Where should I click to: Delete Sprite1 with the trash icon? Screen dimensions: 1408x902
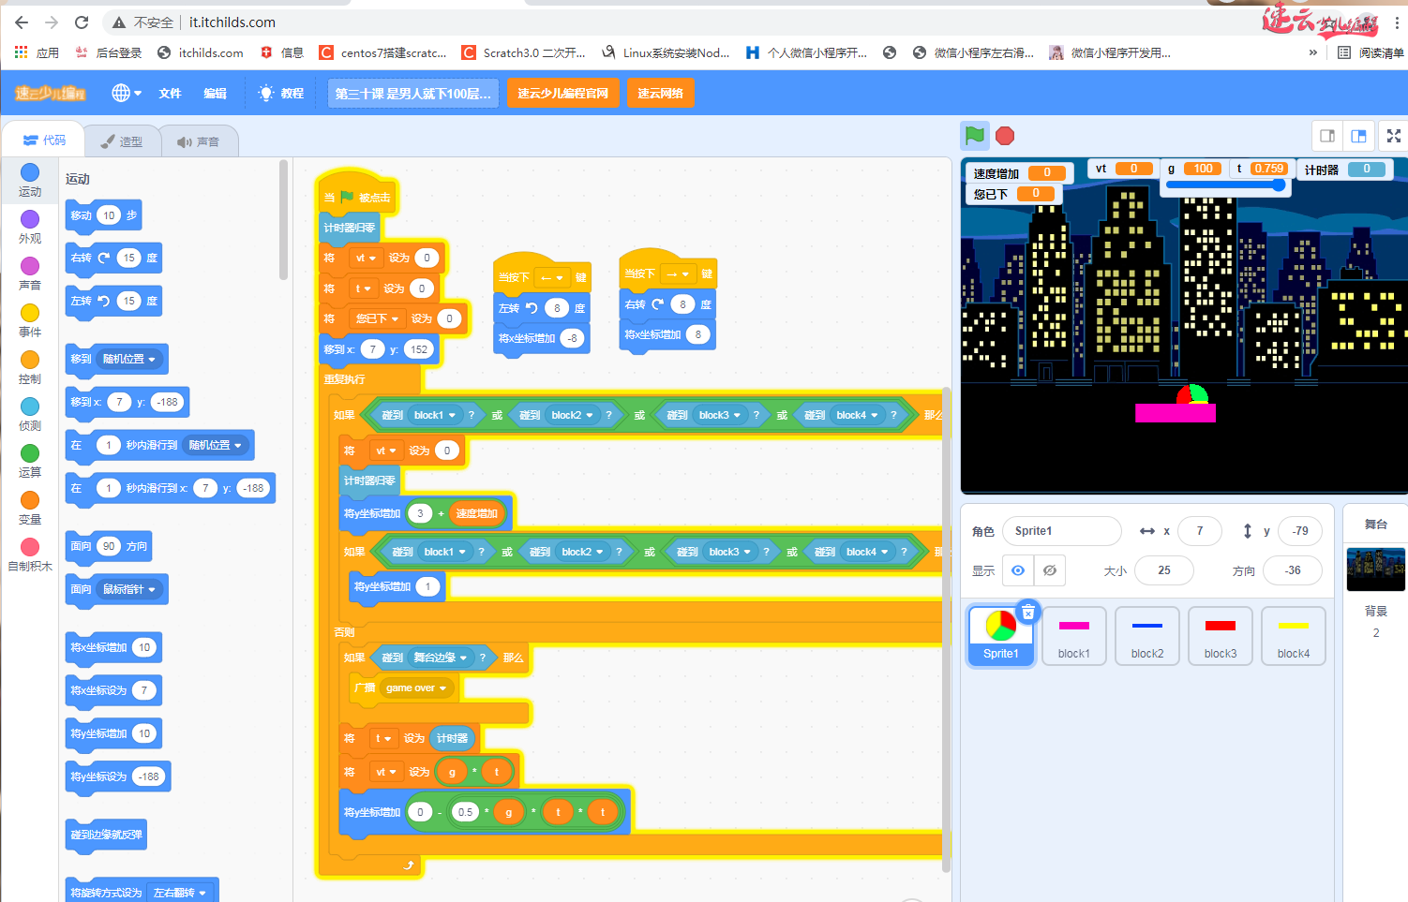click(x=1028, y=612)
